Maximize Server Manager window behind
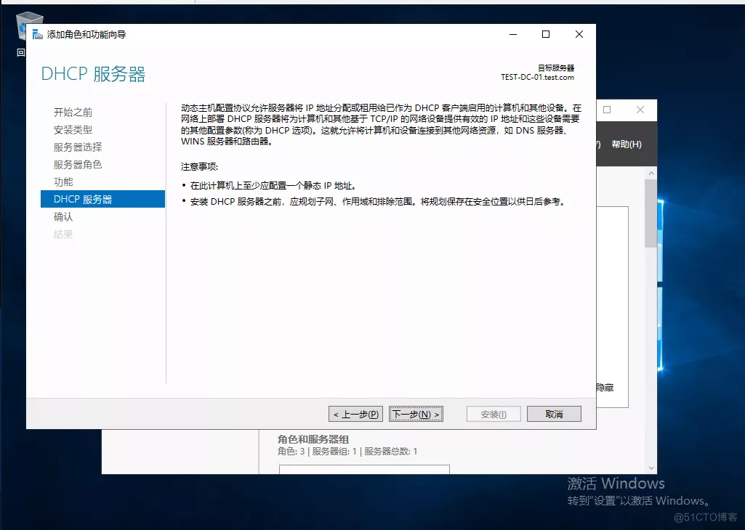745x530 pixels. (607, 110)
